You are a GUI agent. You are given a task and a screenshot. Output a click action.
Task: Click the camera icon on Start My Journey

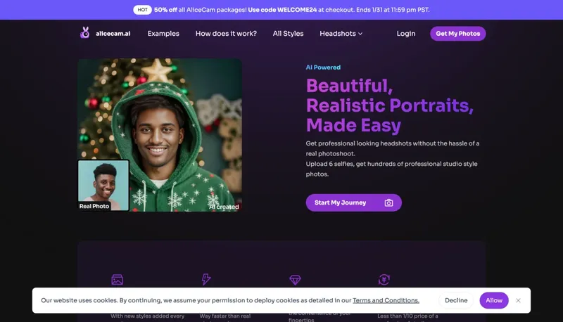[x=388, y=202]
